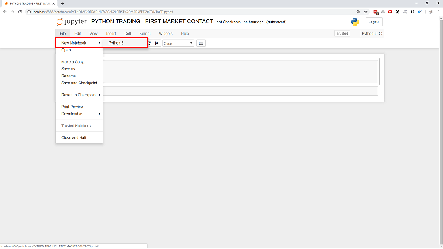
Task: Click the Logout button
Action: point(374,22)
